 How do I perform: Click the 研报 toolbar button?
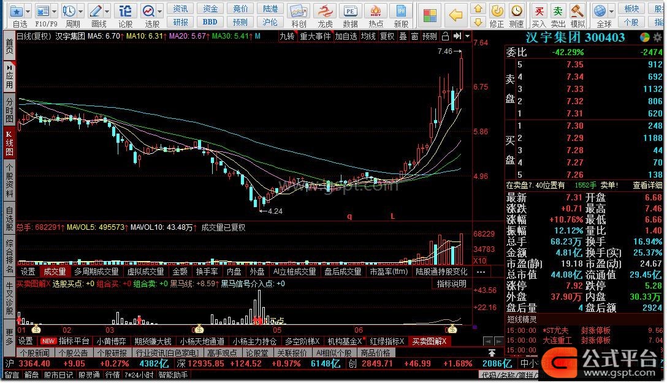click(180, 21)
